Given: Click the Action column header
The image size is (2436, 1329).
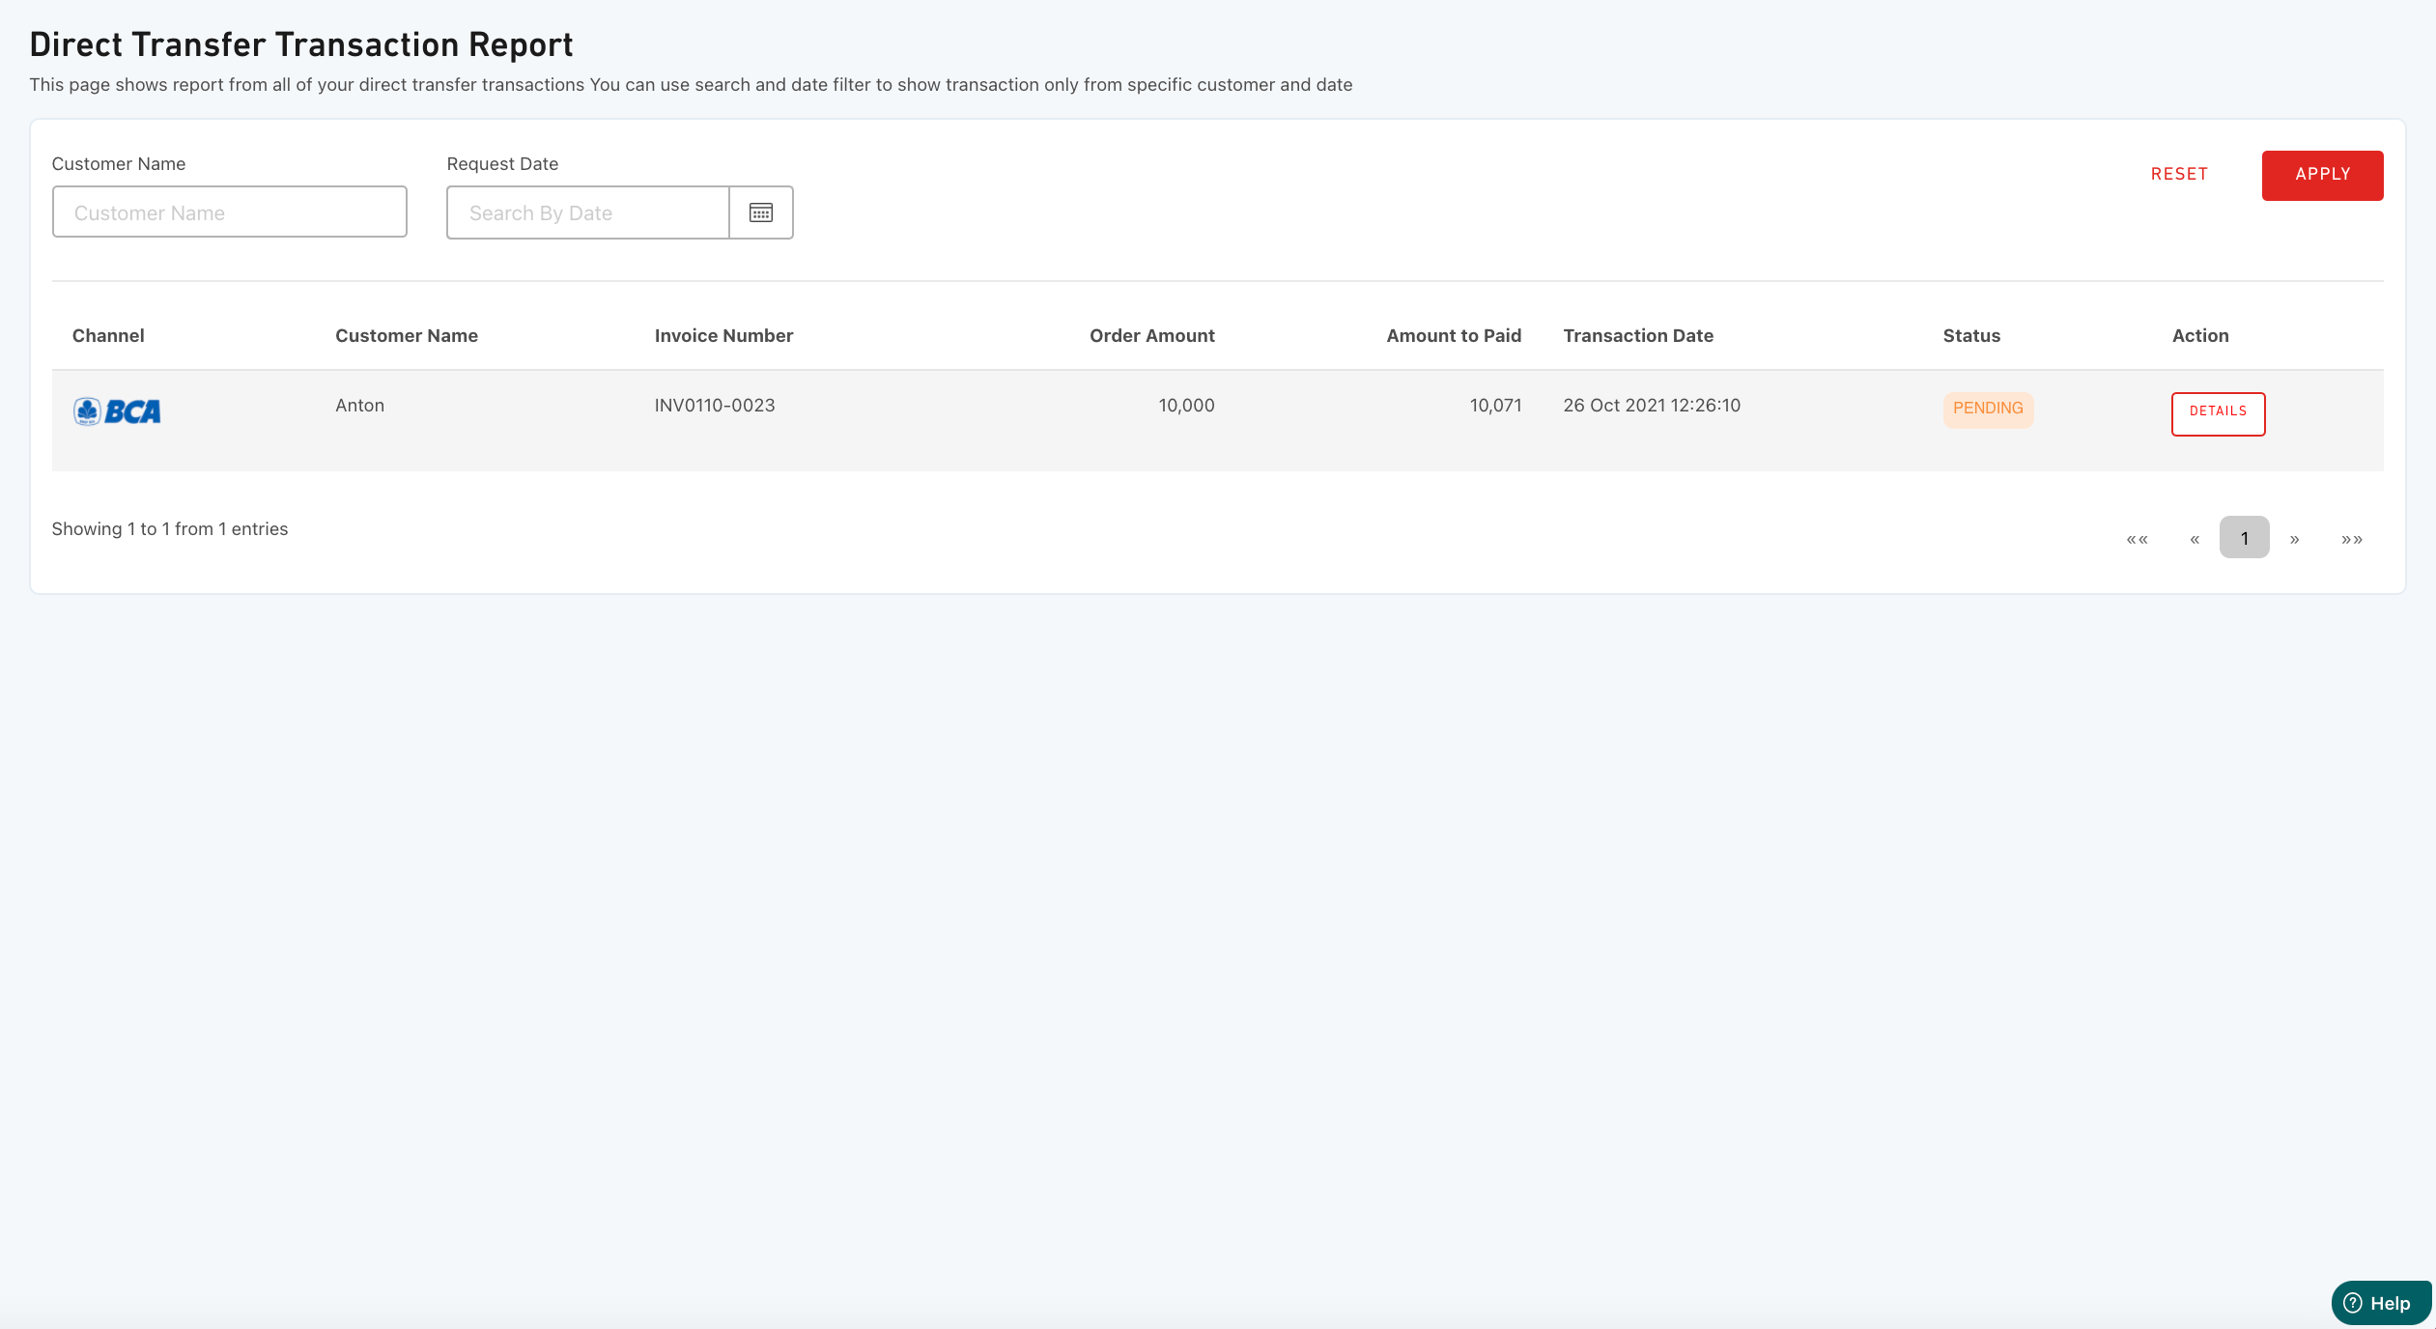Looking at the screenshot, I should [2200, 336].
